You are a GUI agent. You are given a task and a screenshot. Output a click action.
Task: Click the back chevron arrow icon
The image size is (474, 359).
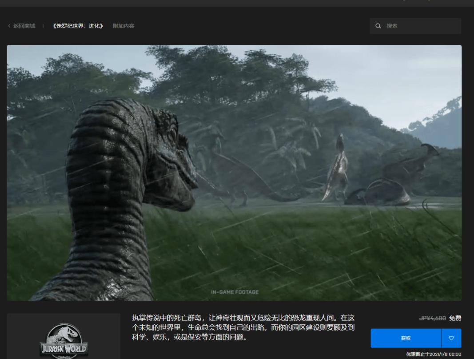(x=9, y=26)
